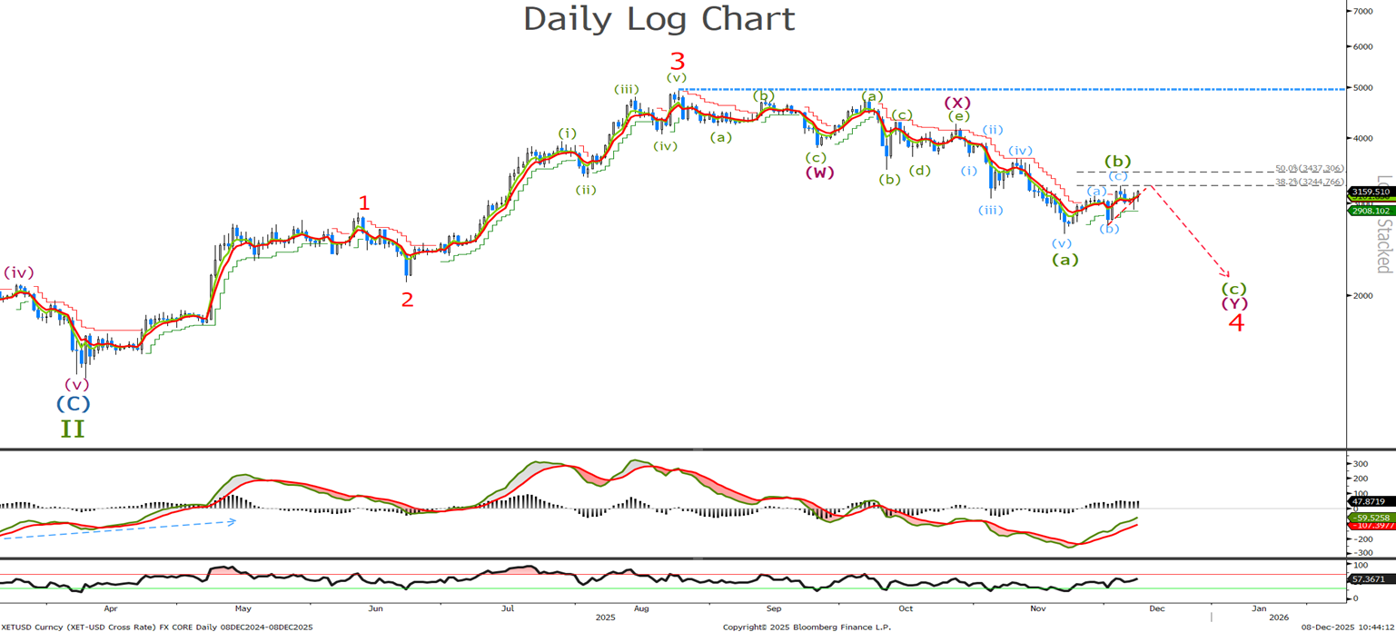This screenshot has height=632, width=1396.
Task: Select the blue (C) wave label
Action: click(x=73, y=403)
